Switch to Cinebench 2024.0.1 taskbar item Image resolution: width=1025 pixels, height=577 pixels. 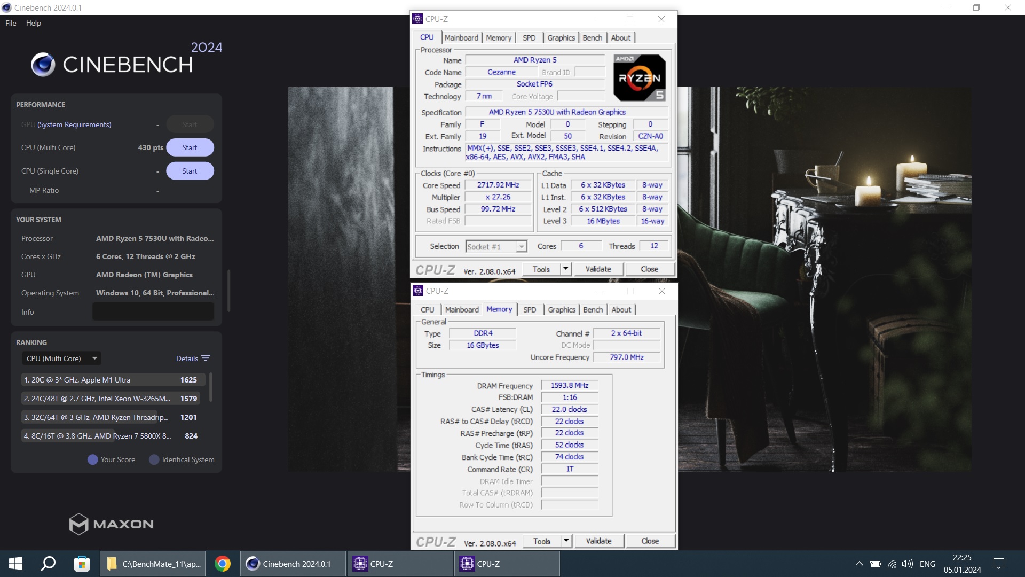pos(293,564)
